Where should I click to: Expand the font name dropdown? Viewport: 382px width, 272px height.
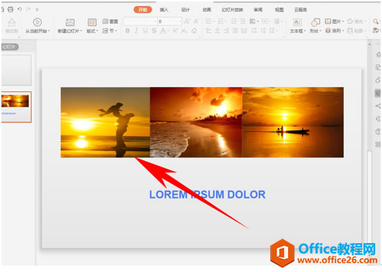click(x=155, y=21)
